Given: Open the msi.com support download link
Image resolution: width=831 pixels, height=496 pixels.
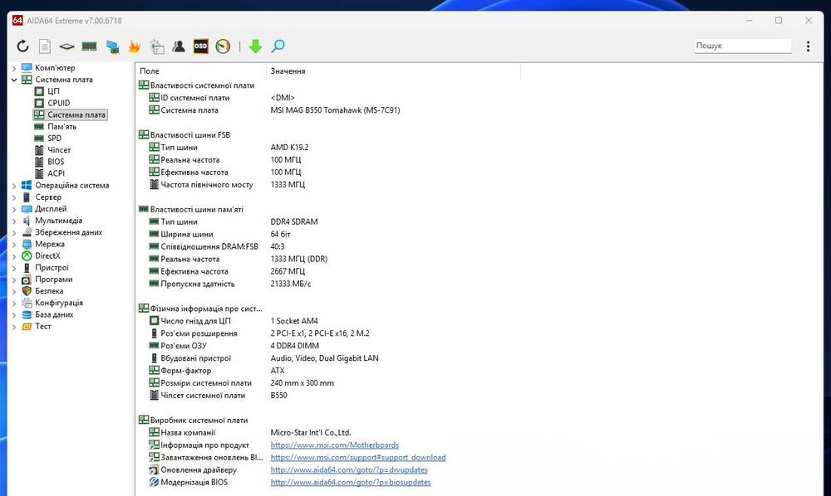Looking at the screenshot, I should point(357,457).
